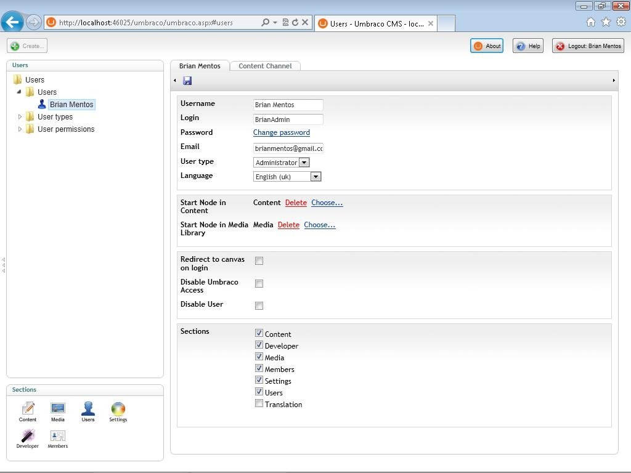Select the Brian Mentos tab
631x473 pixels.
(200, 66)
